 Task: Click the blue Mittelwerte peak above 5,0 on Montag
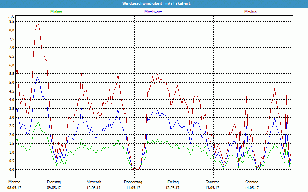point(37,77)
